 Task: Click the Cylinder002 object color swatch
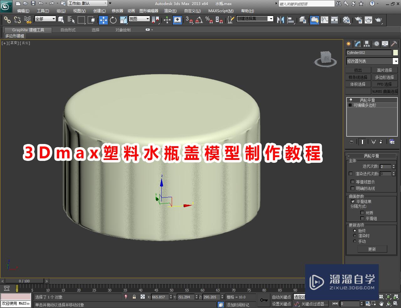coord(395,53)
